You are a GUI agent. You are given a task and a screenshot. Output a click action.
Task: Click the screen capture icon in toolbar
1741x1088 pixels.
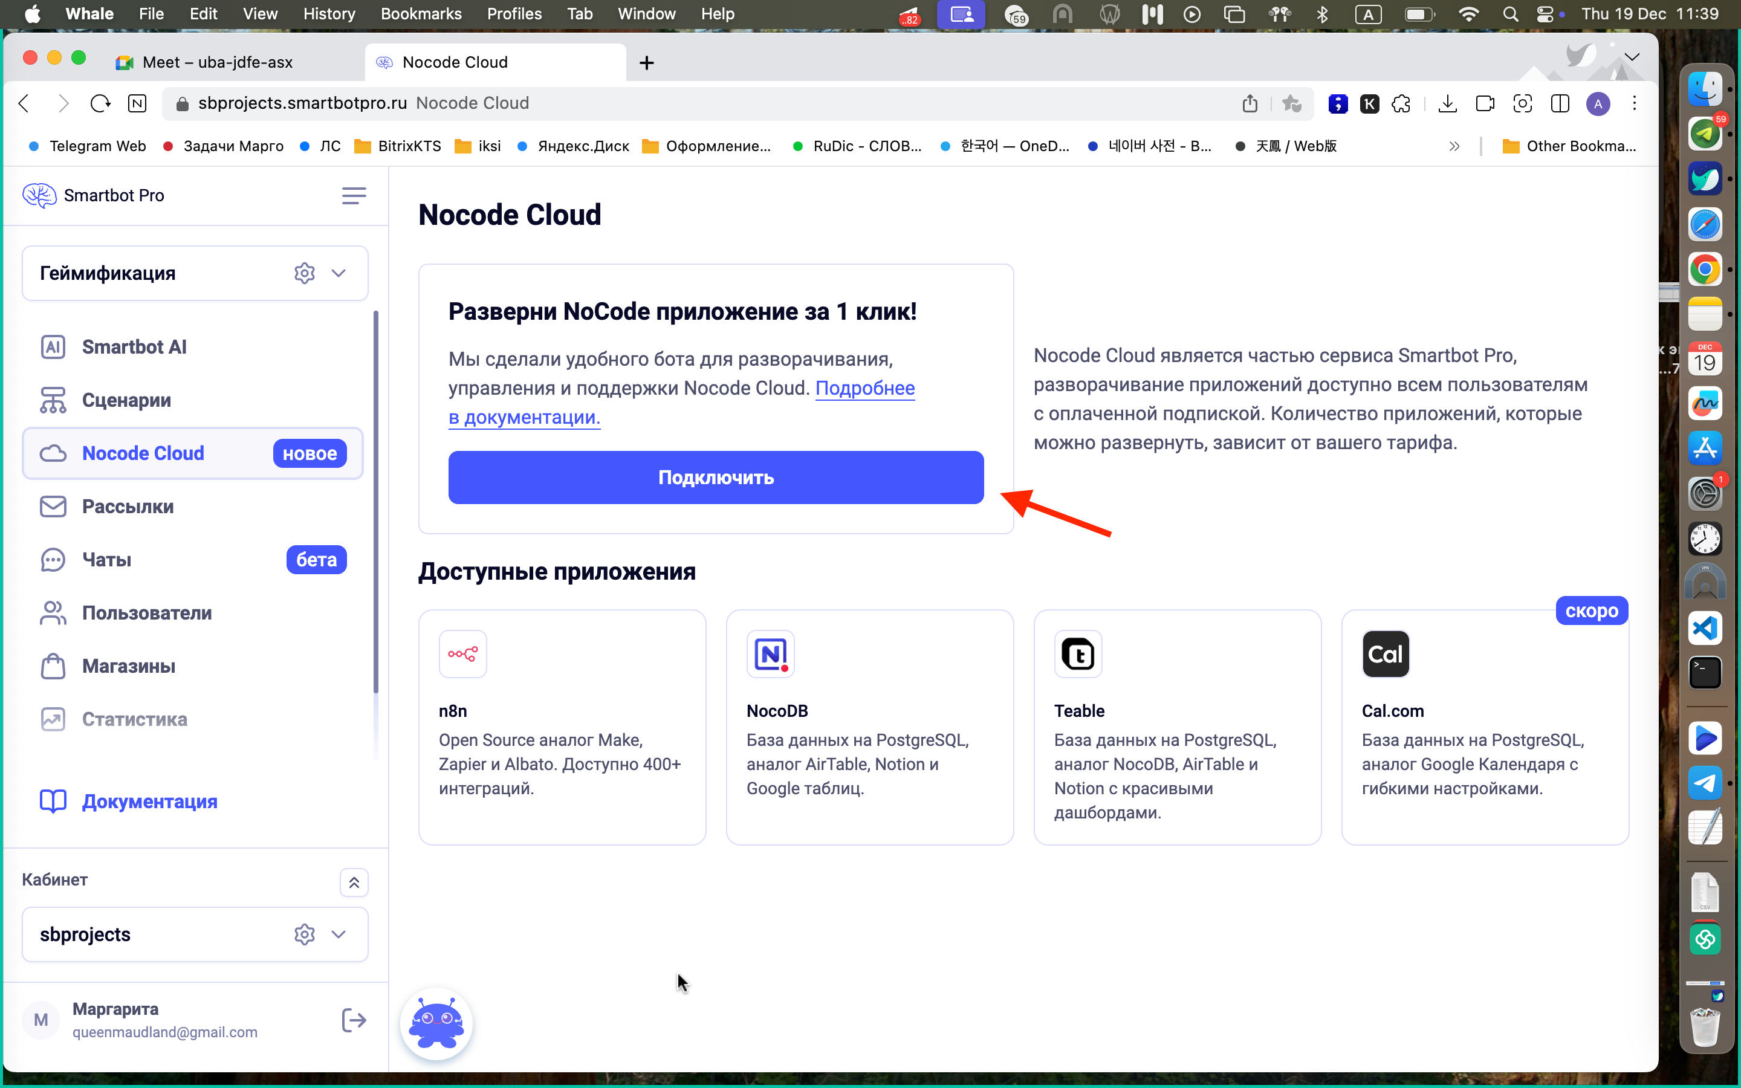pyautogui.click(x=1522, y=103)
